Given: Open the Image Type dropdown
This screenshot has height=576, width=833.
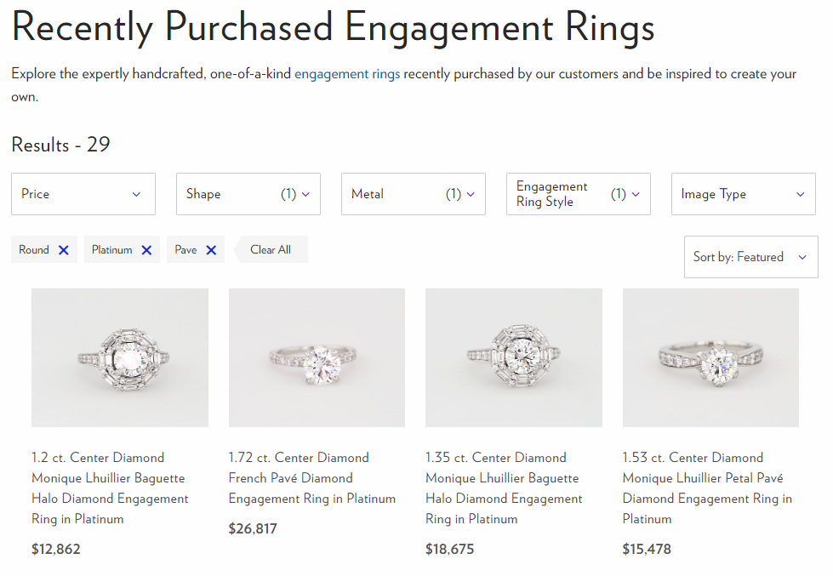Looking at the screenshot, I should point(744,194).
